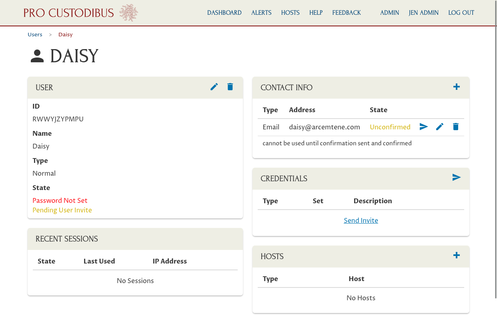497x327 pixels.
Task: Click the USER panel title
Action: tap(44, 87)
